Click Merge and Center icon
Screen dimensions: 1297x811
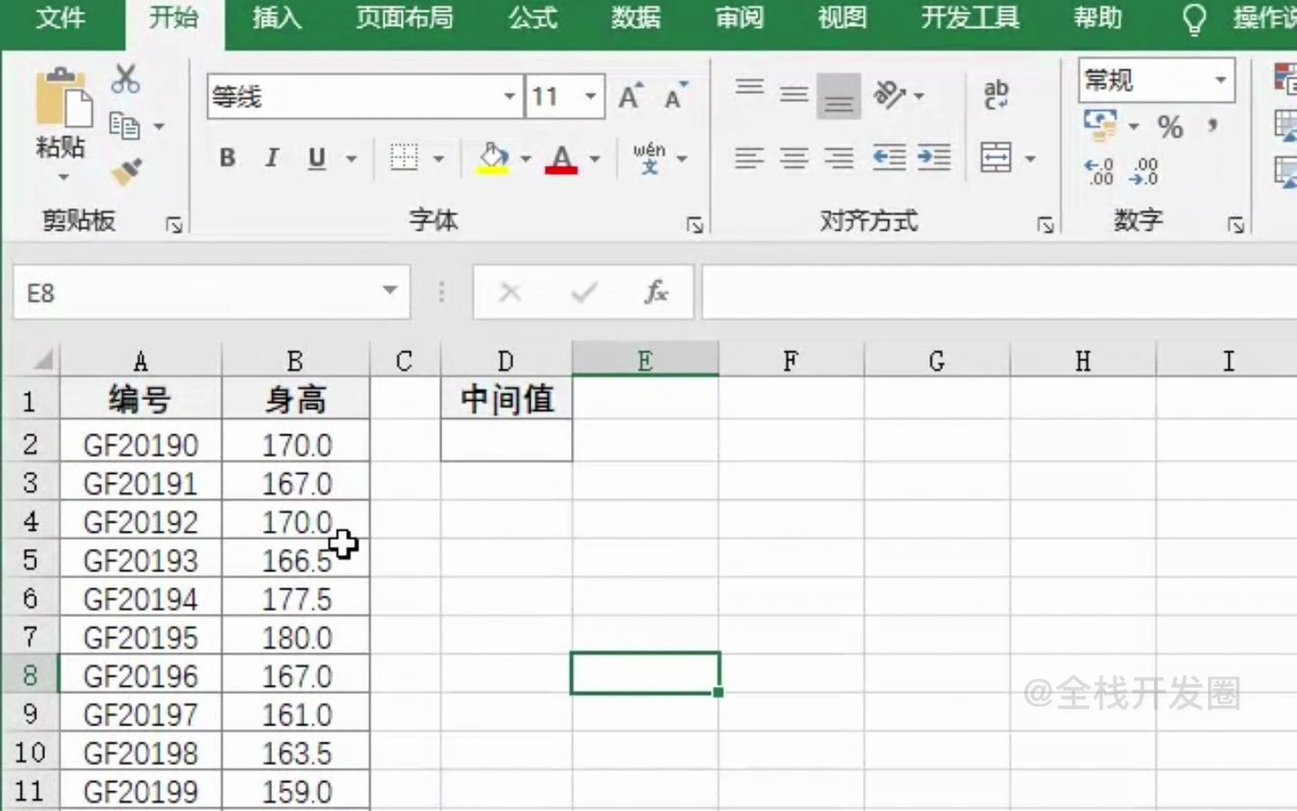pyautogui.click(x=996, y=159)
